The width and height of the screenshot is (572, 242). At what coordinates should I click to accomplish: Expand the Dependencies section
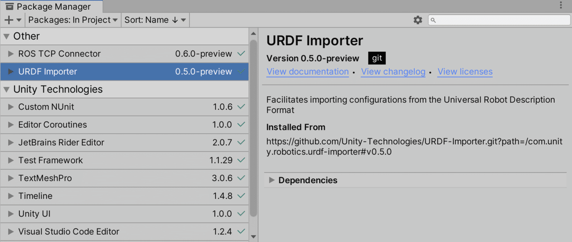pos(272,180)
